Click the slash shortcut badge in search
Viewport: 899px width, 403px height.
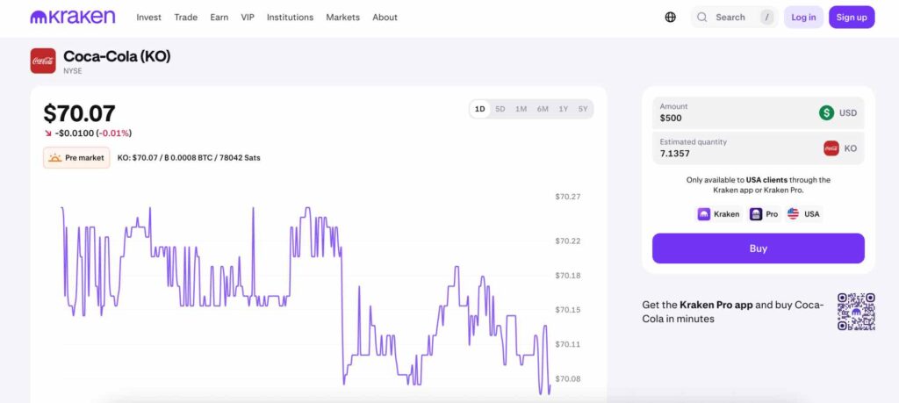tap(766, 18)
